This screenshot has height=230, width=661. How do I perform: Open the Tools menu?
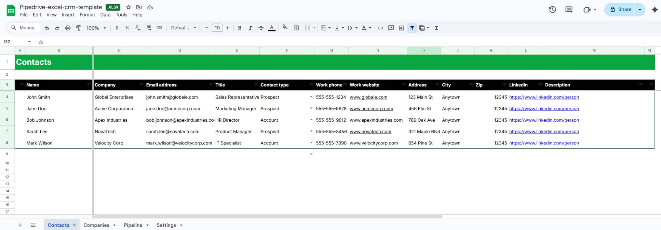click(121, 15)
